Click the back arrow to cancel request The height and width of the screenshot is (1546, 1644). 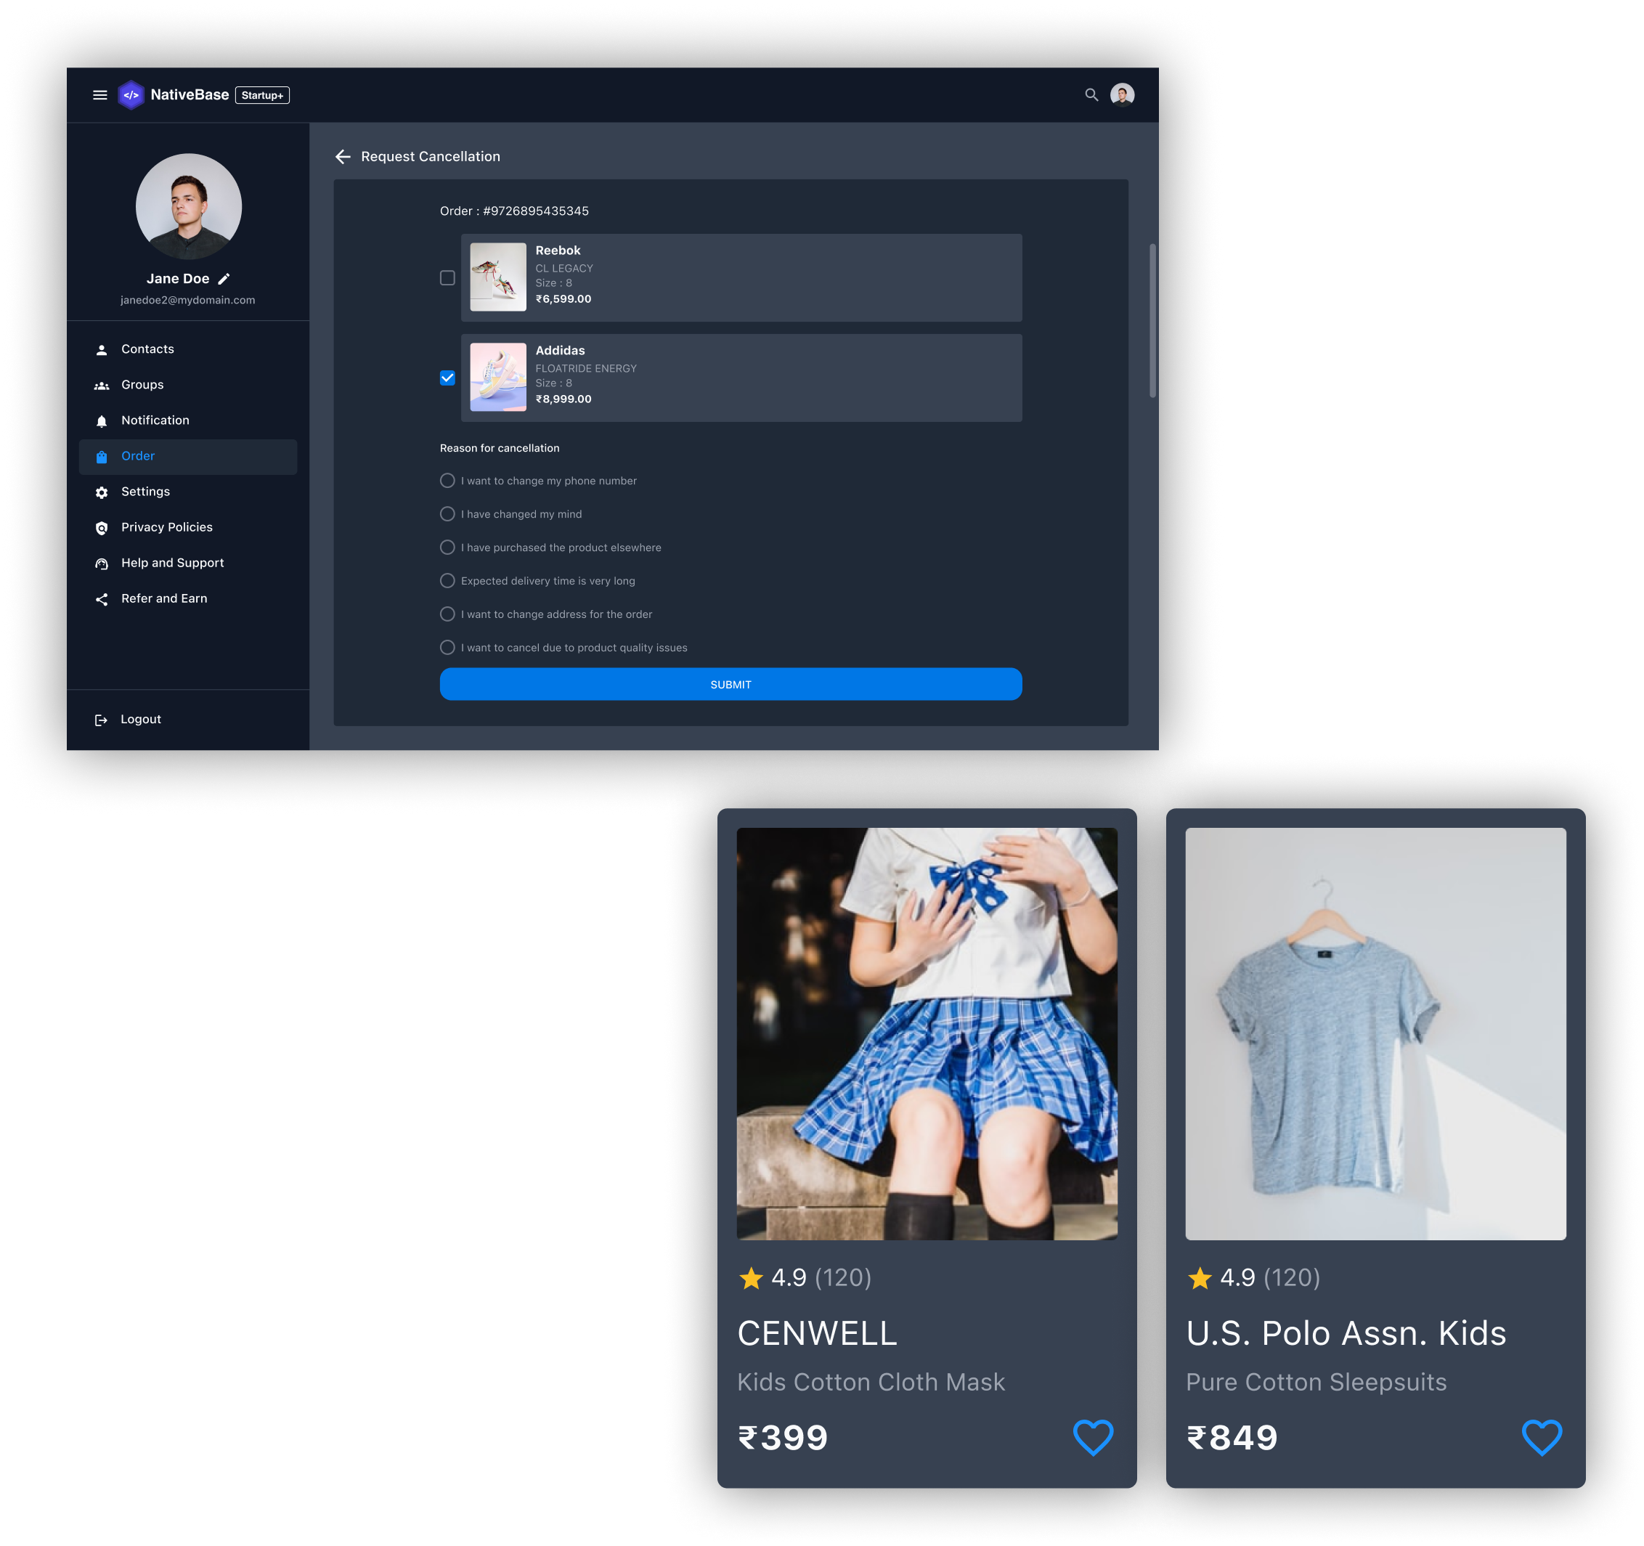pos(340,155)
